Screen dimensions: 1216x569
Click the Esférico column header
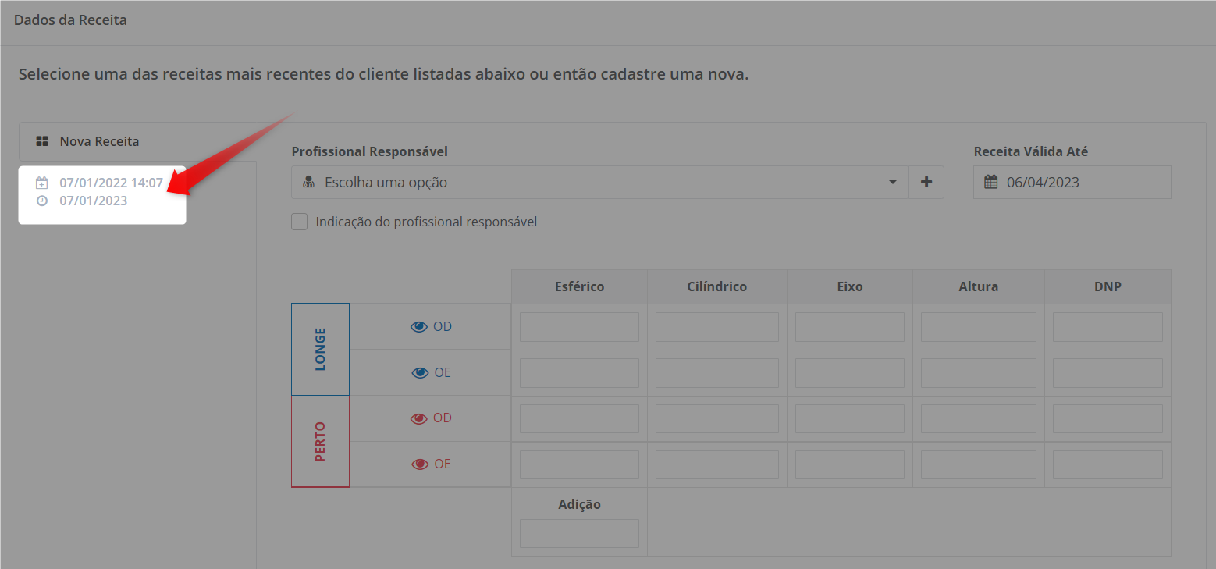(x=579, y=286)
